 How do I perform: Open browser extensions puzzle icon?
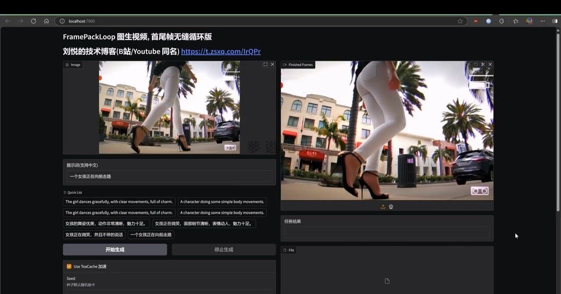coord(502,21)
